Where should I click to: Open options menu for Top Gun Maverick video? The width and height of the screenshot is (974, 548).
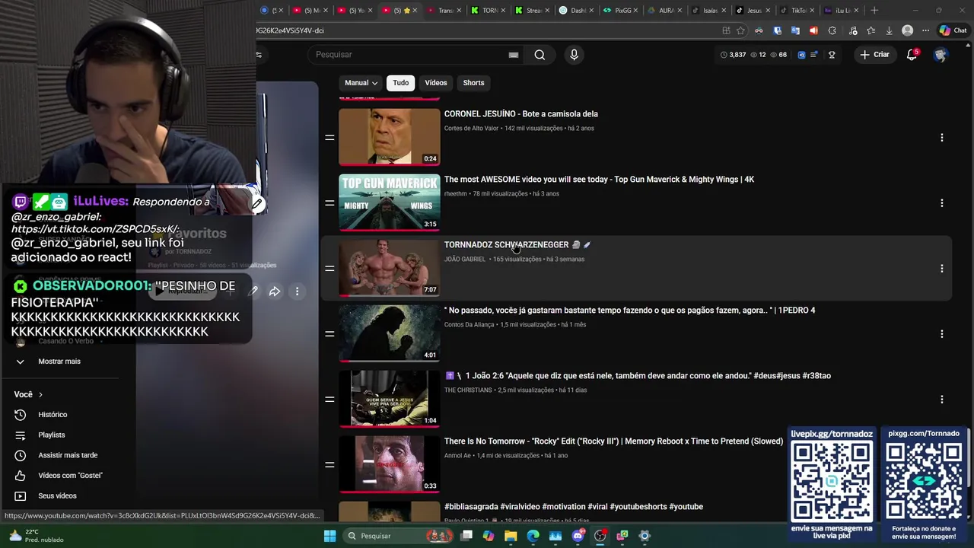942,203
